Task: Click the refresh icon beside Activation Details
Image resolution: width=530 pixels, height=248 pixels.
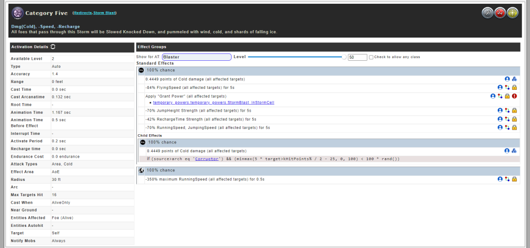Action: pyautogui.click(x=54, y=47)
